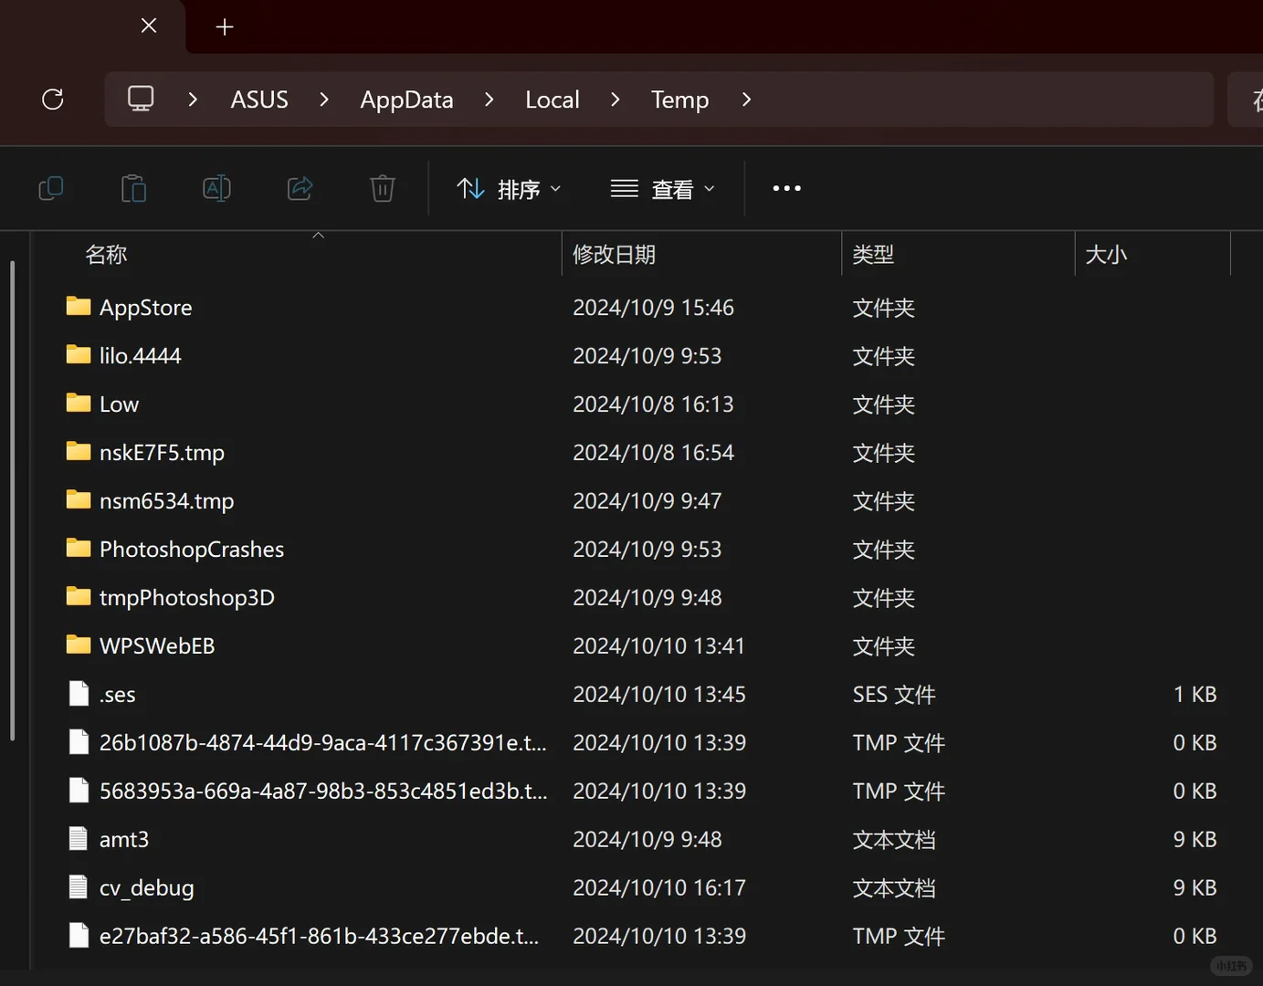Select the PhotoshopCrashes folder icon
The height and width of the screenshot is (986, 1263).
[79, 548]
